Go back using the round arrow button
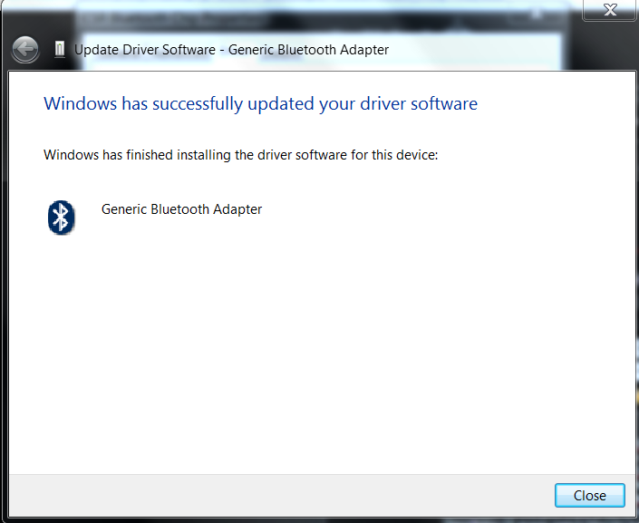 point(25,50)
